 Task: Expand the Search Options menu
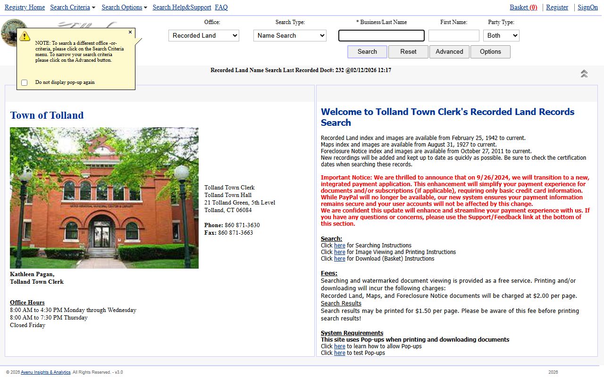click(x=124, y=7)
